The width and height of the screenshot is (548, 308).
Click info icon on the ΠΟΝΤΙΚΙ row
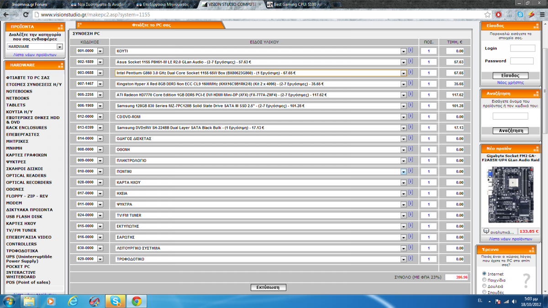click(411, 171)
